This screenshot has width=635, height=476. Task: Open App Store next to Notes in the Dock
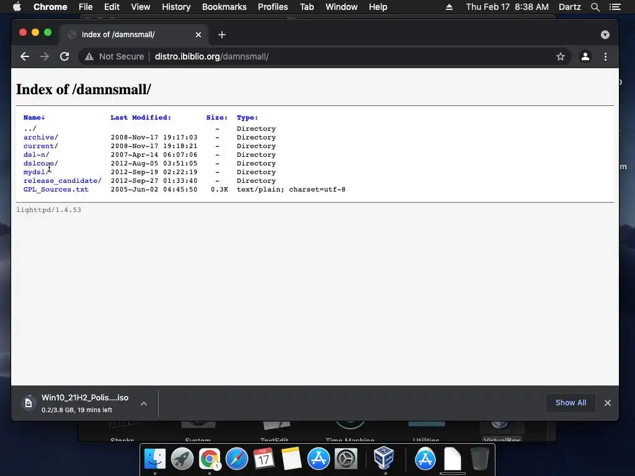pos(319,459)
